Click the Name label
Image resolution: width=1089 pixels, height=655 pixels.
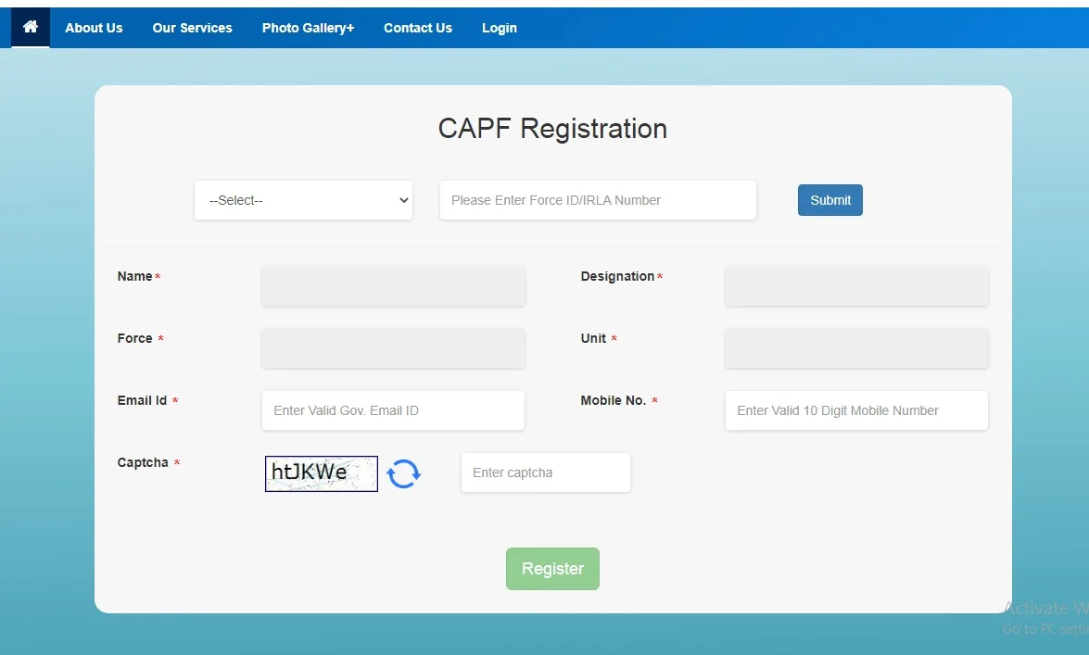pyautogui.click(x=134, y=276)
